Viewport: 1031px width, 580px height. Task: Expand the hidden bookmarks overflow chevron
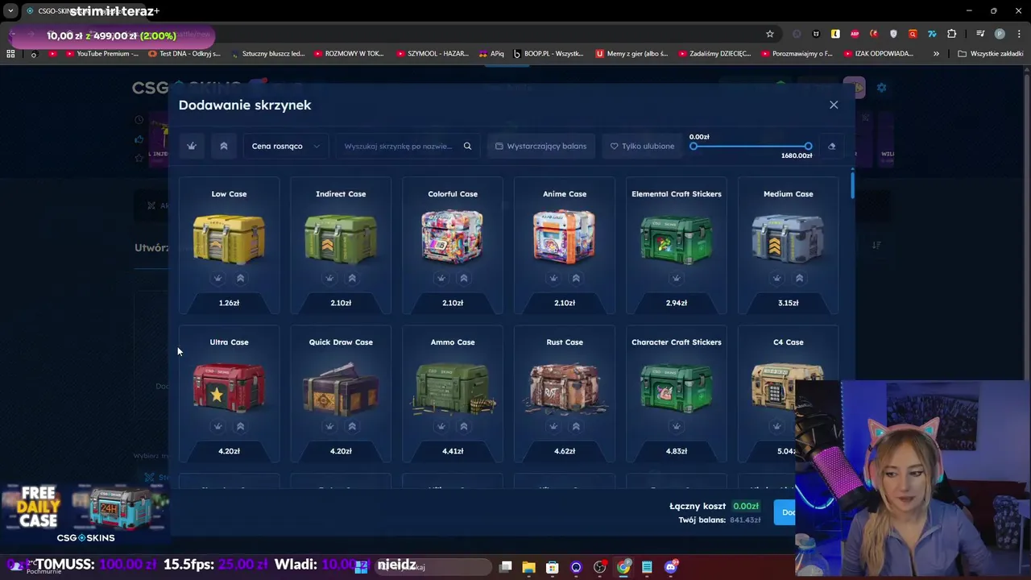click(x=936, y=54)
